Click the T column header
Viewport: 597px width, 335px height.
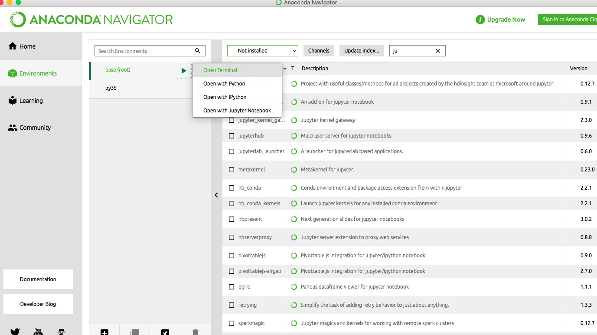pos(293,69)
